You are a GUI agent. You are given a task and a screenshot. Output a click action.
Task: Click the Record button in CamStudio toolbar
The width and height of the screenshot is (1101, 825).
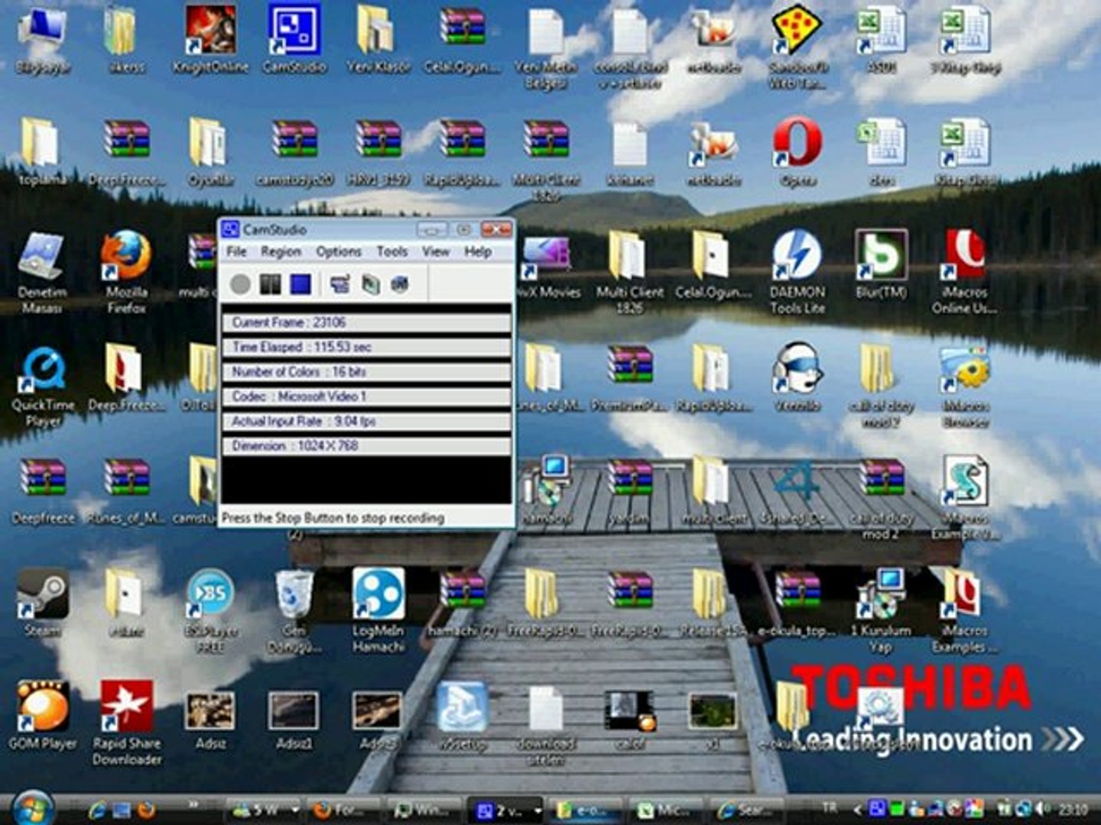(x=240, y=285)
